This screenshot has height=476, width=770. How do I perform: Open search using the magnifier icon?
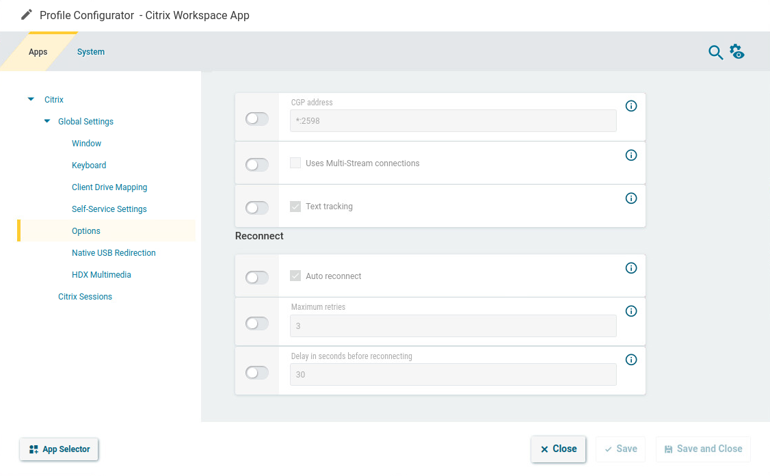715,52
